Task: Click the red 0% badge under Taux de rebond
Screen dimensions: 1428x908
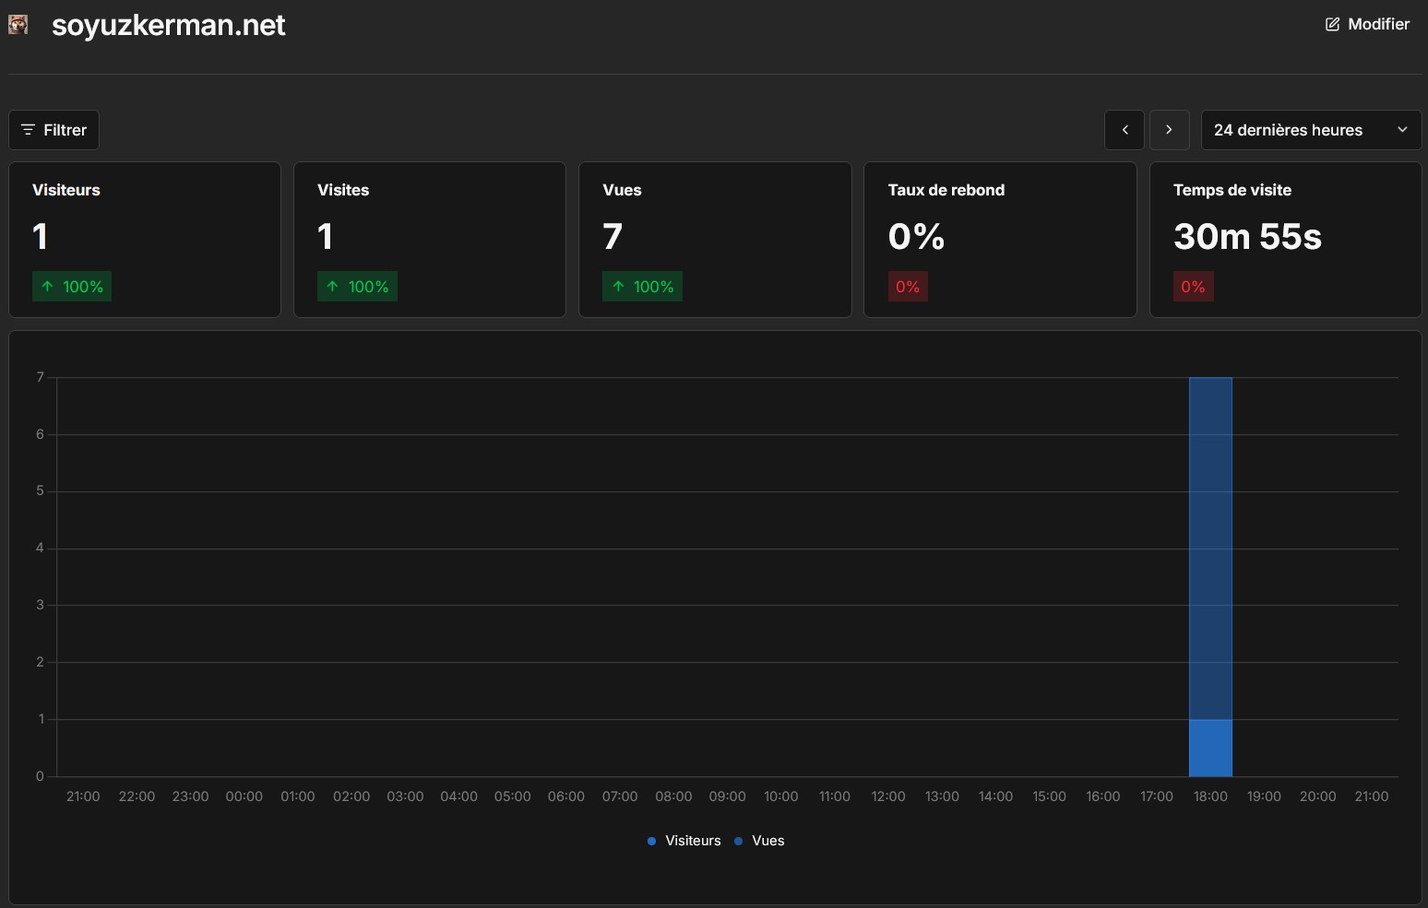Action: click(908, 287)
